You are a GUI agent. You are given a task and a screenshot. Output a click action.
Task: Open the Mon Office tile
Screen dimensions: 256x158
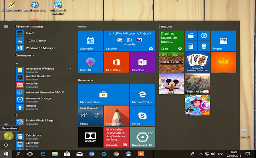point(116,62)
